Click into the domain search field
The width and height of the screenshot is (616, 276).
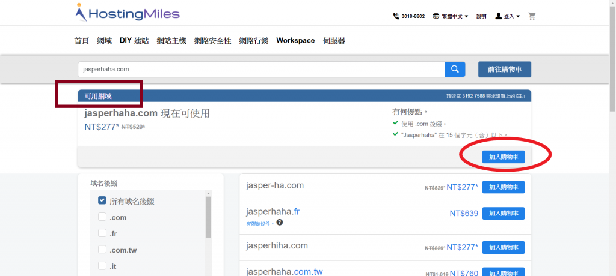(261, 70)
